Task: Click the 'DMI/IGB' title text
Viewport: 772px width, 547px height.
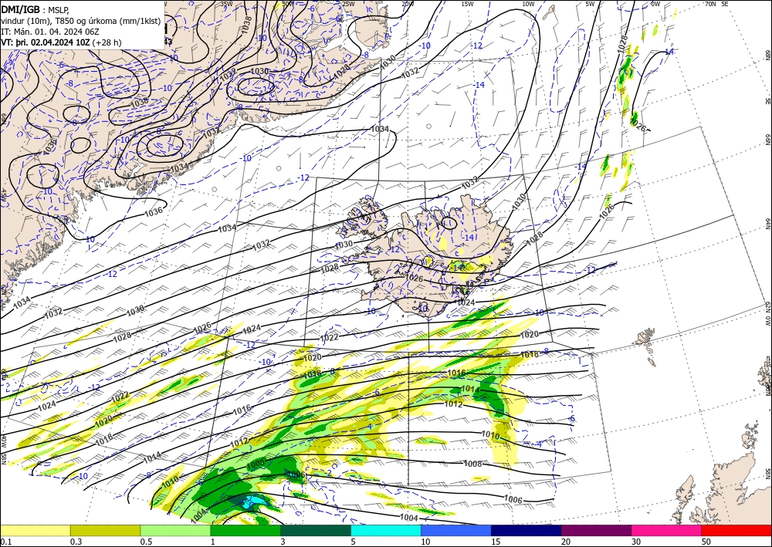Action: [21, 8]
